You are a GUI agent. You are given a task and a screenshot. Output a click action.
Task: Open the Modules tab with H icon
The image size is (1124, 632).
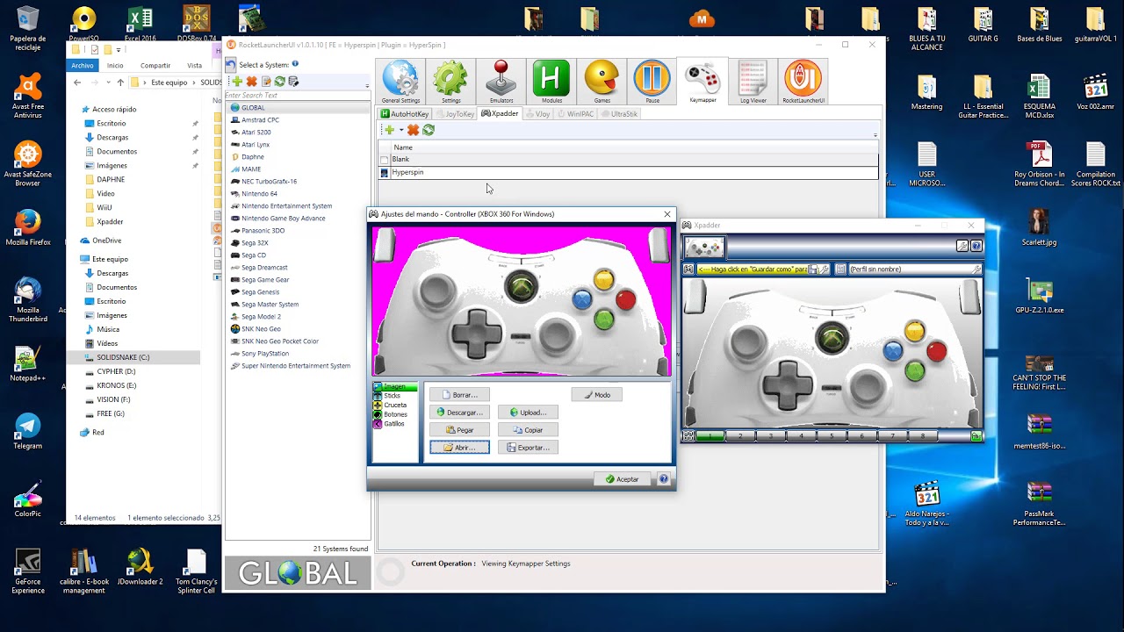click(551, 83)
